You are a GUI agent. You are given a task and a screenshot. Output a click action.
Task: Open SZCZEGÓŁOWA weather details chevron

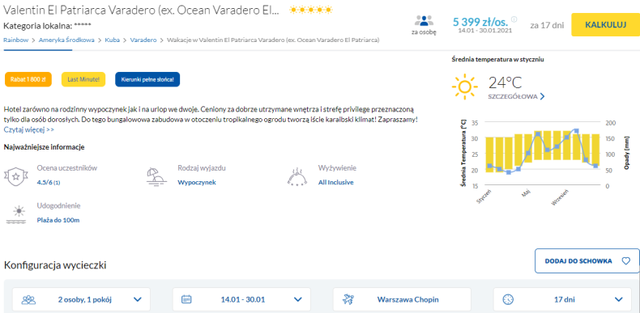[542, 96]
